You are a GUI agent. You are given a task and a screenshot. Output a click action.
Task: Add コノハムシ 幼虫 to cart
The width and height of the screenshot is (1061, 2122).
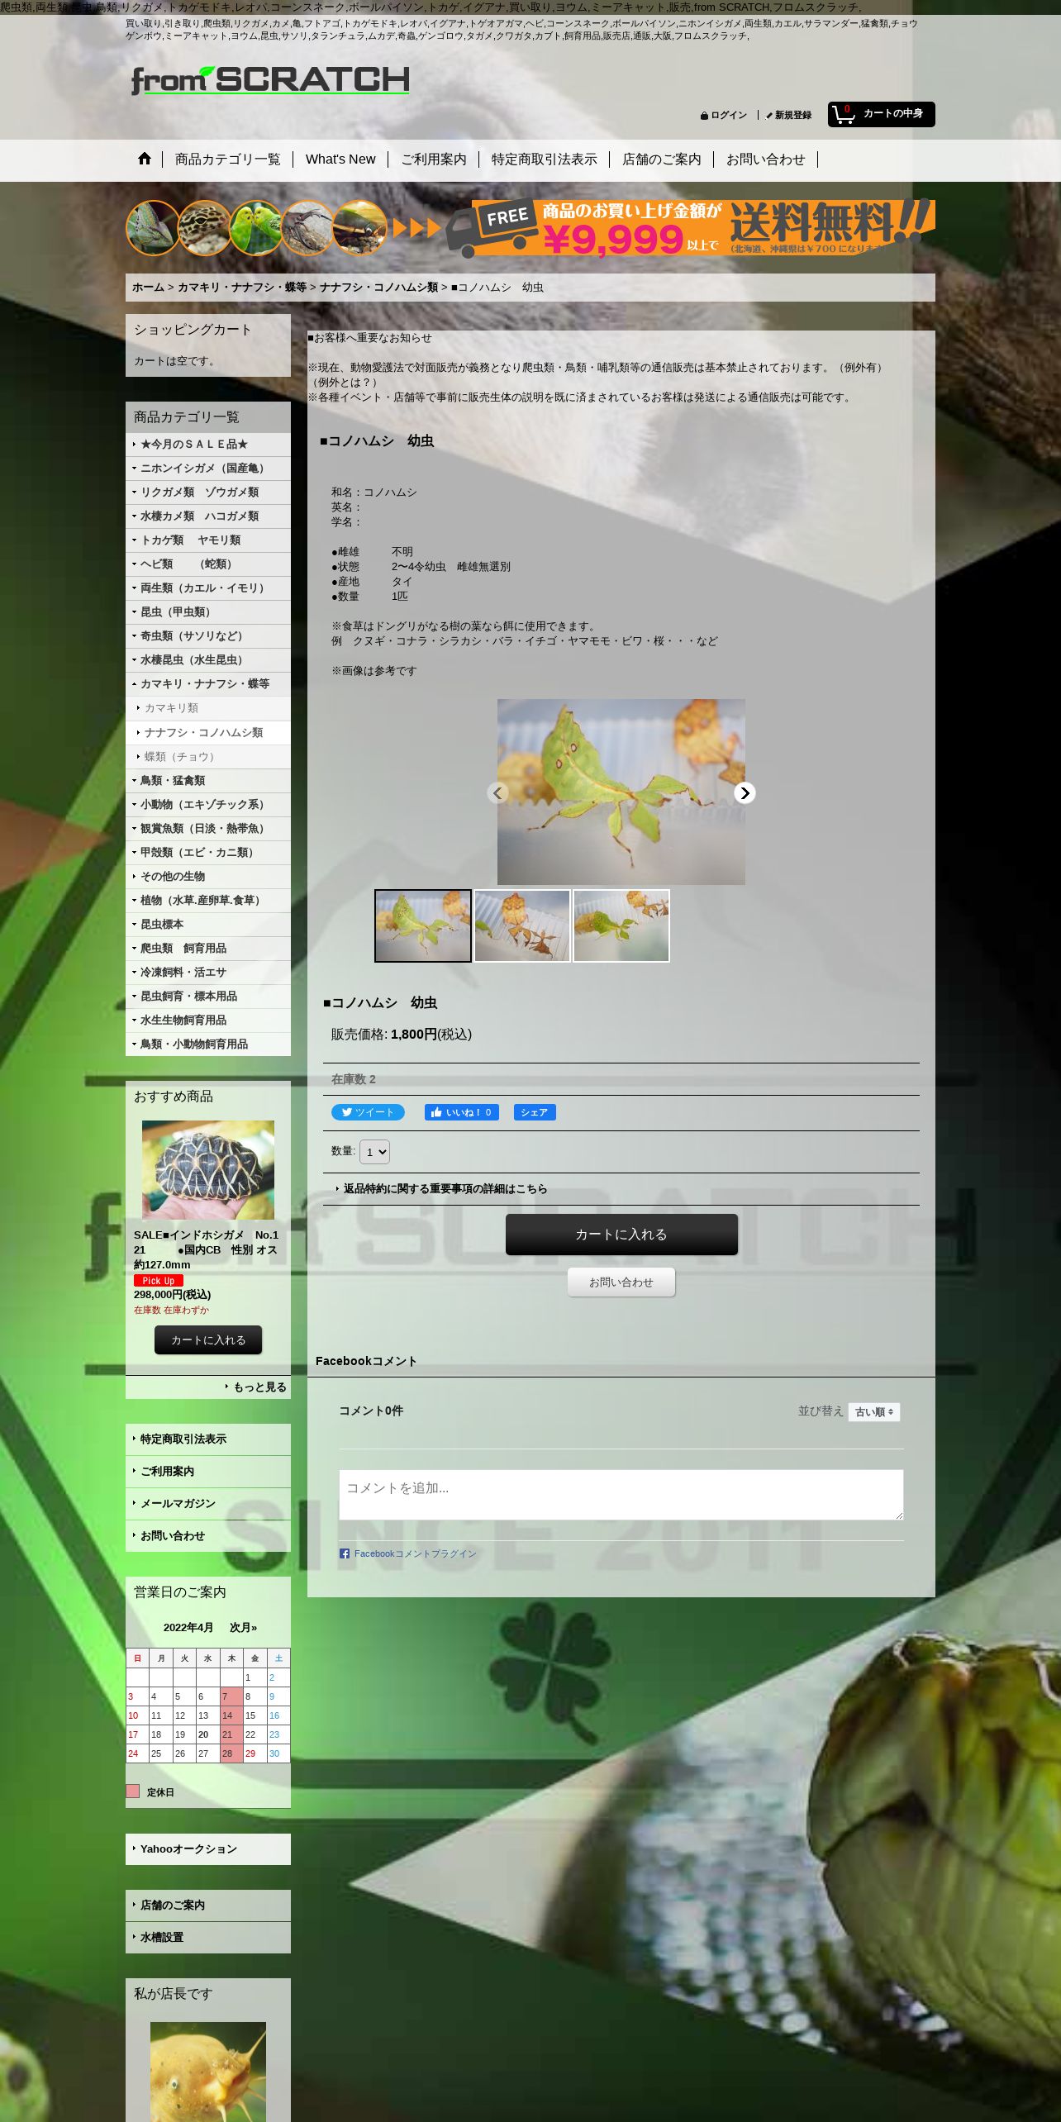tap(621, 1235)
